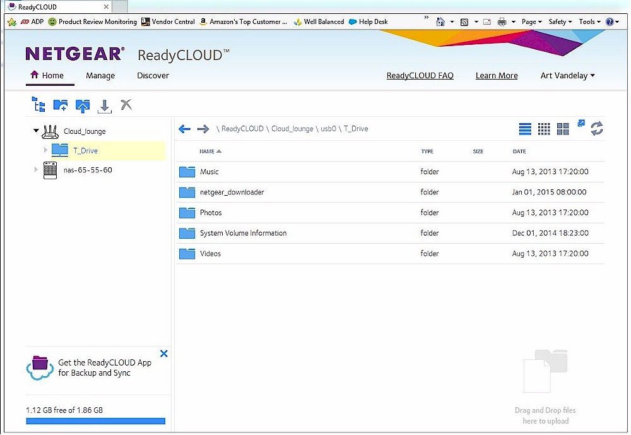Click the ReadyCLOUD App cloud folder icon
This screenshot has height=435, width=631.
coord(40,367)
